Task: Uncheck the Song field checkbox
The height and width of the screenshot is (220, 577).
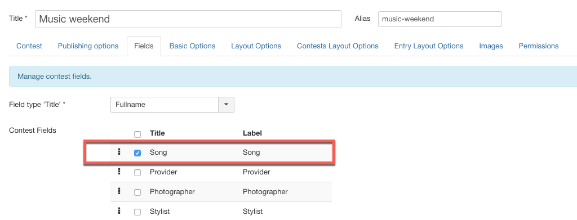Action: [x=137, y=153]
